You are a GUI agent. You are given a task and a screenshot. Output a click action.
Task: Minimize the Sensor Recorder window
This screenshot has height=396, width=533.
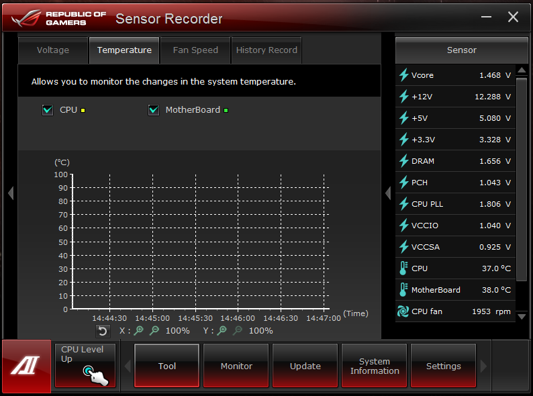[x=486, y=17]
